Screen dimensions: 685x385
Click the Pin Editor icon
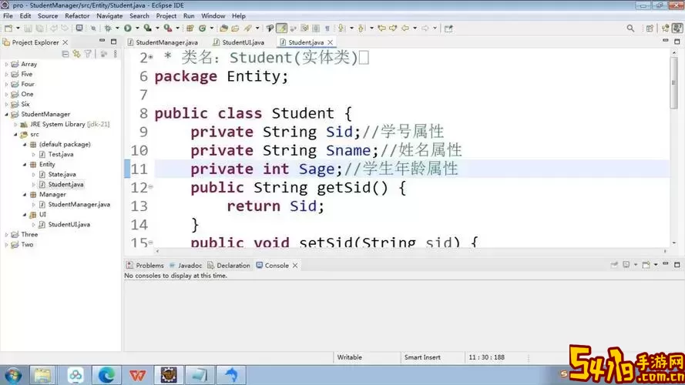448,28
